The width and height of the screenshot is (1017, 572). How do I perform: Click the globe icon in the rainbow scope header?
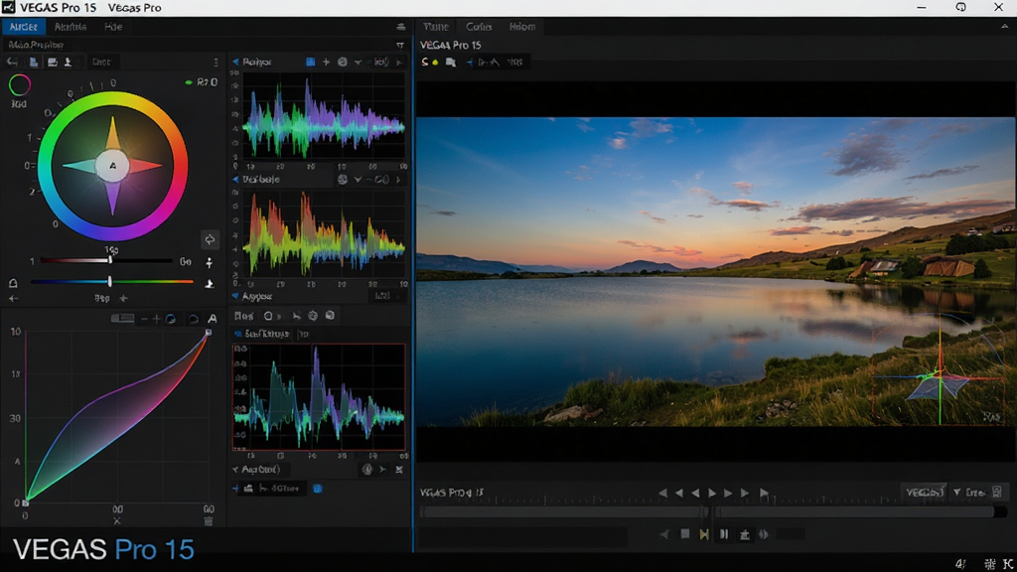tap(342, 179)
